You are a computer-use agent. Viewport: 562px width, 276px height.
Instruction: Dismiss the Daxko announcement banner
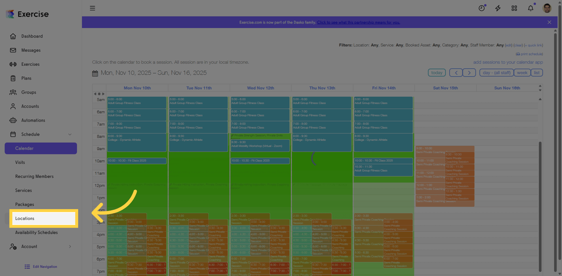[549, 22]
